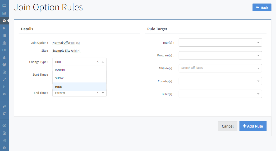This screenshot has width=276, height=151.
Task: Expand the Country(s) dropdown
Action: pos(220,81)
